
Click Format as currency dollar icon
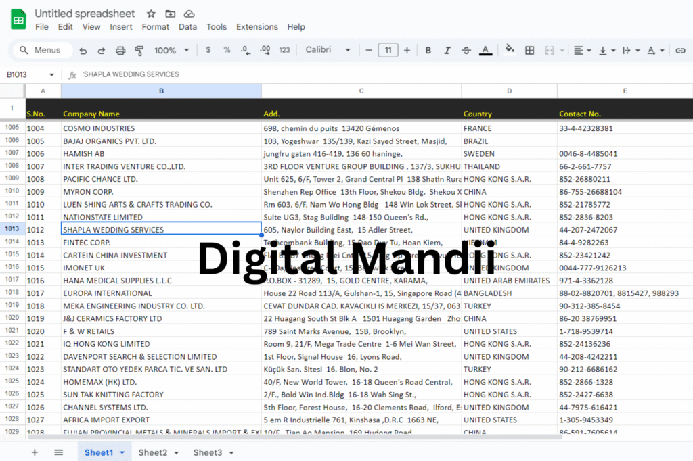208,51
